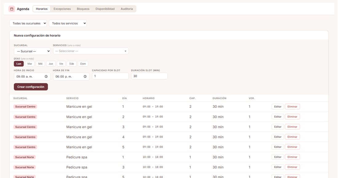Toggle the Jue day chip
The image size is (338, 178).
tap(51, 64)
